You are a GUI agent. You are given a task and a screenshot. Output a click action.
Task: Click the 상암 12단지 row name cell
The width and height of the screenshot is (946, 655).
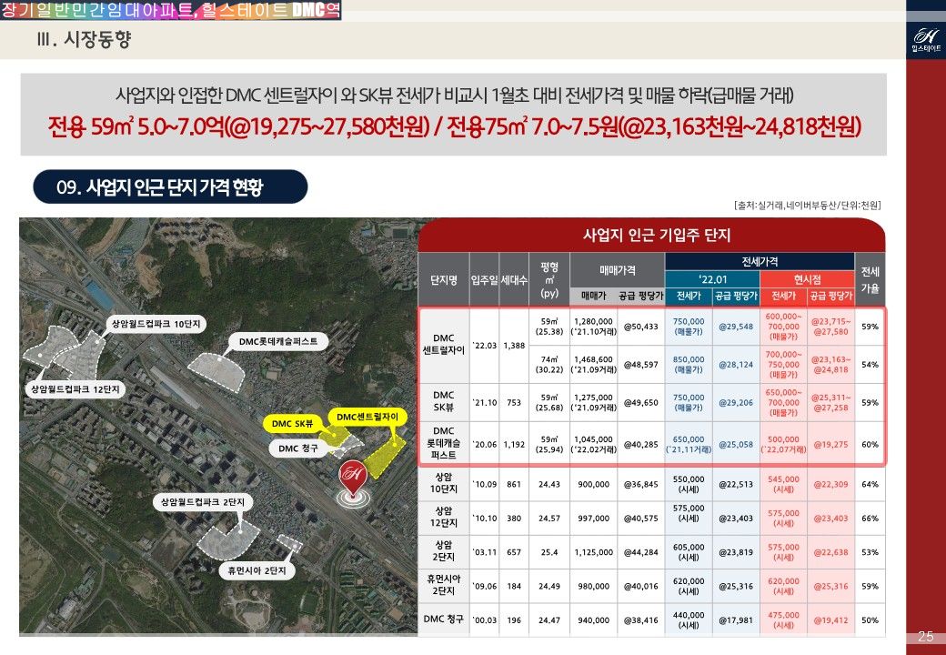point(444,518)
